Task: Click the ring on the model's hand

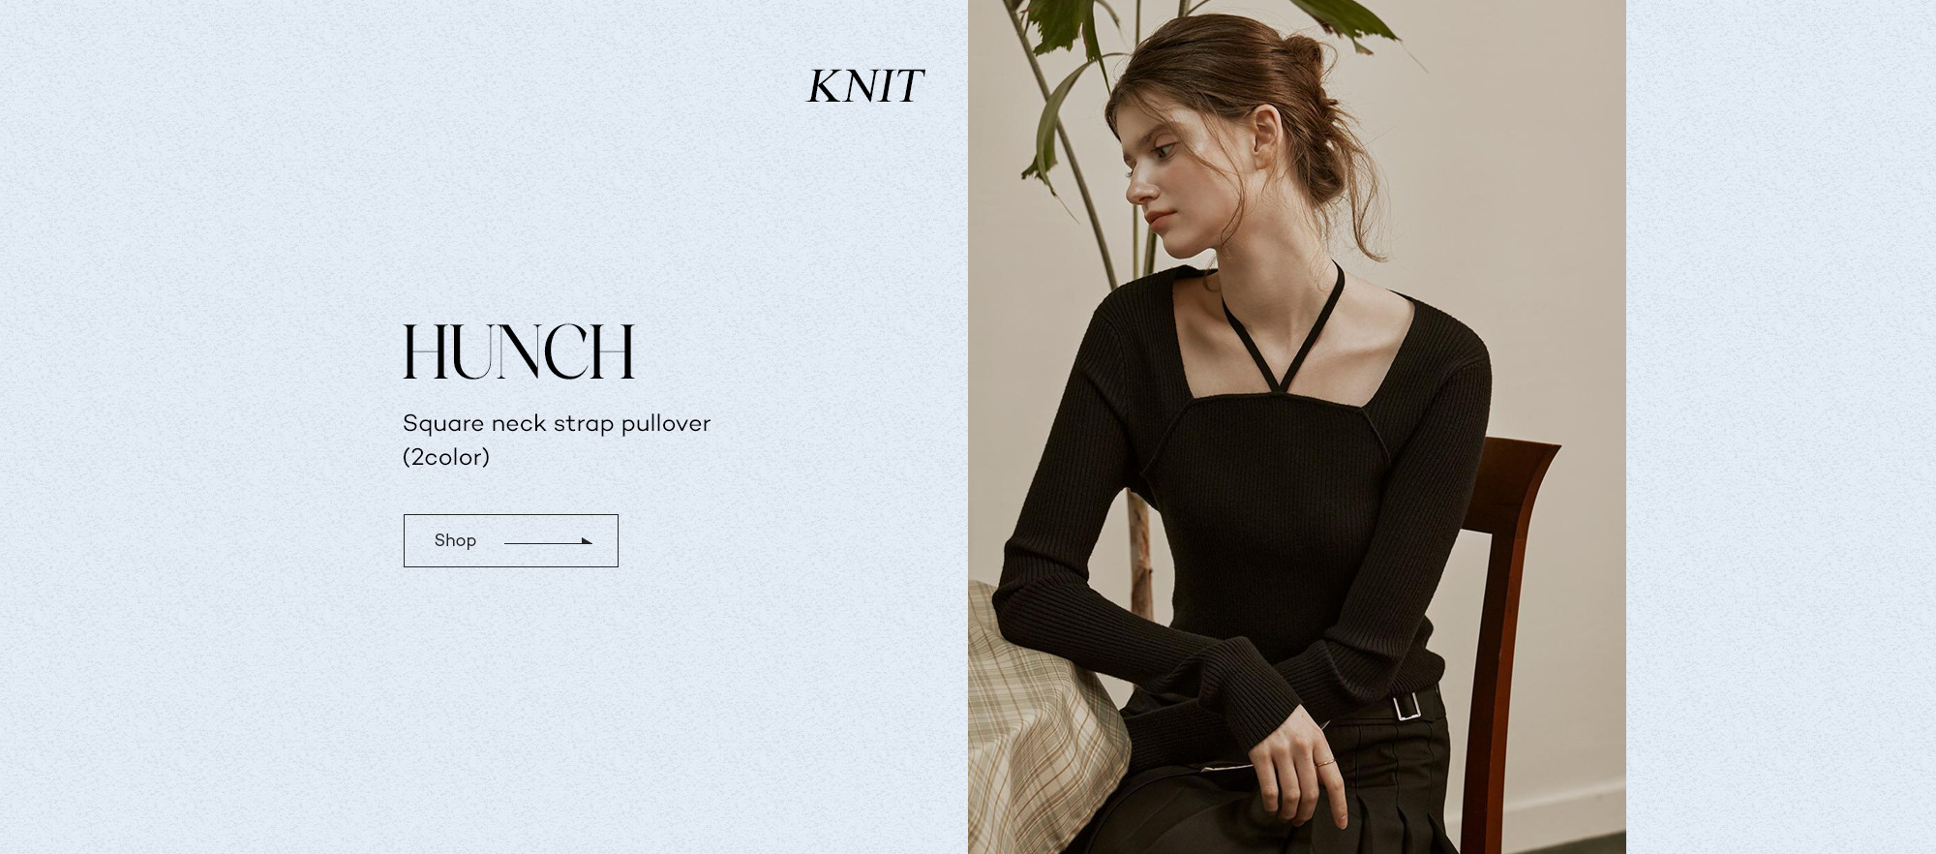Action: click(x=1325, y=764)
